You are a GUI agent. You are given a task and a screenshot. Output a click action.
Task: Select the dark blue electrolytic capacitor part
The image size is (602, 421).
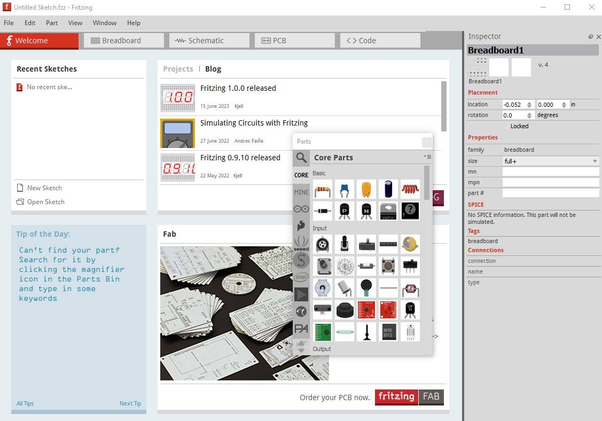[x=388, y=189]
